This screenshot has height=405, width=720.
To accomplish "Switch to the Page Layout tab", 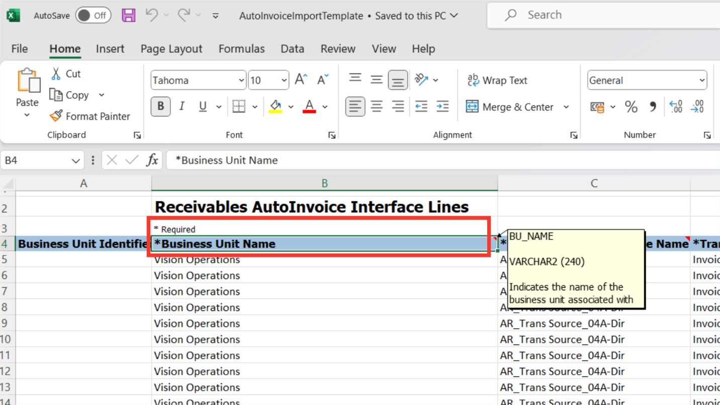I will coord(171,49).
